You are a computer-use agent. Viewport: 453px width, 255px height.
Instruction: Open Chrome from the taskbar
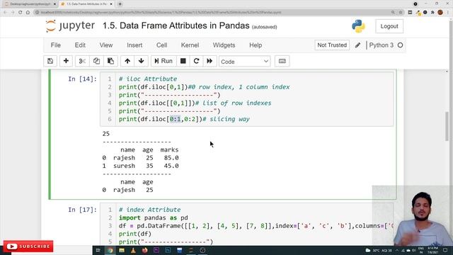(110, 250)
